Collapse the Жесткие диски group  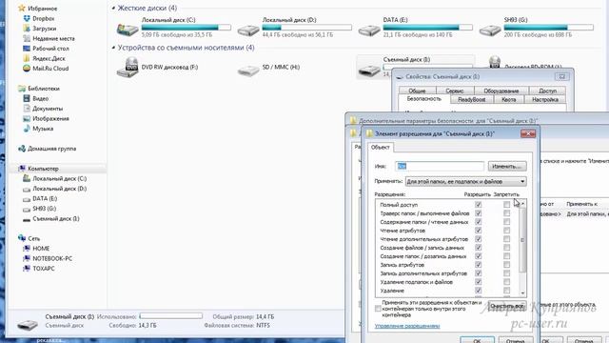tap(113, 8)
